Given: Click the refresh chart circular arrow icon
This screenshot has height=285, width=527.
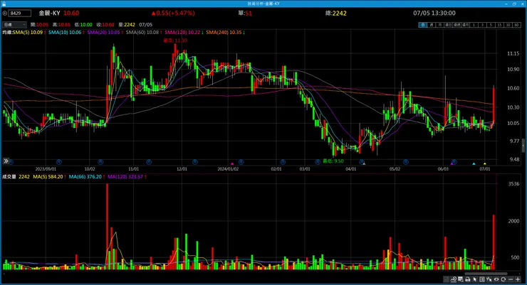Looking at the screenshot, I should tap(503, 279).
